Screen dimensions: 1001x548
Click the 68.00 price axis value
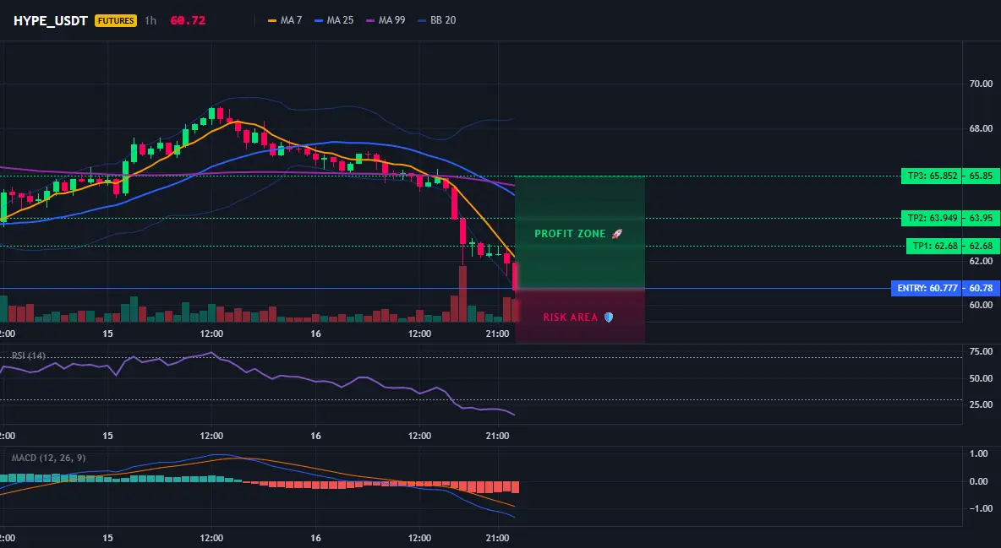[x=981, y=129]
